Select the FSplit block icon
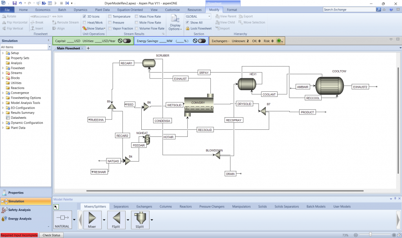This screenshot has width=402, height=238. [116, 218]
